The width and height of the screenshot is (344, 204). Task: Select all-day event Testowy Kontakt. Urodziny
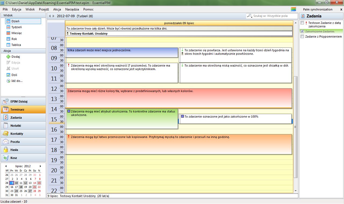pos(179,34)
